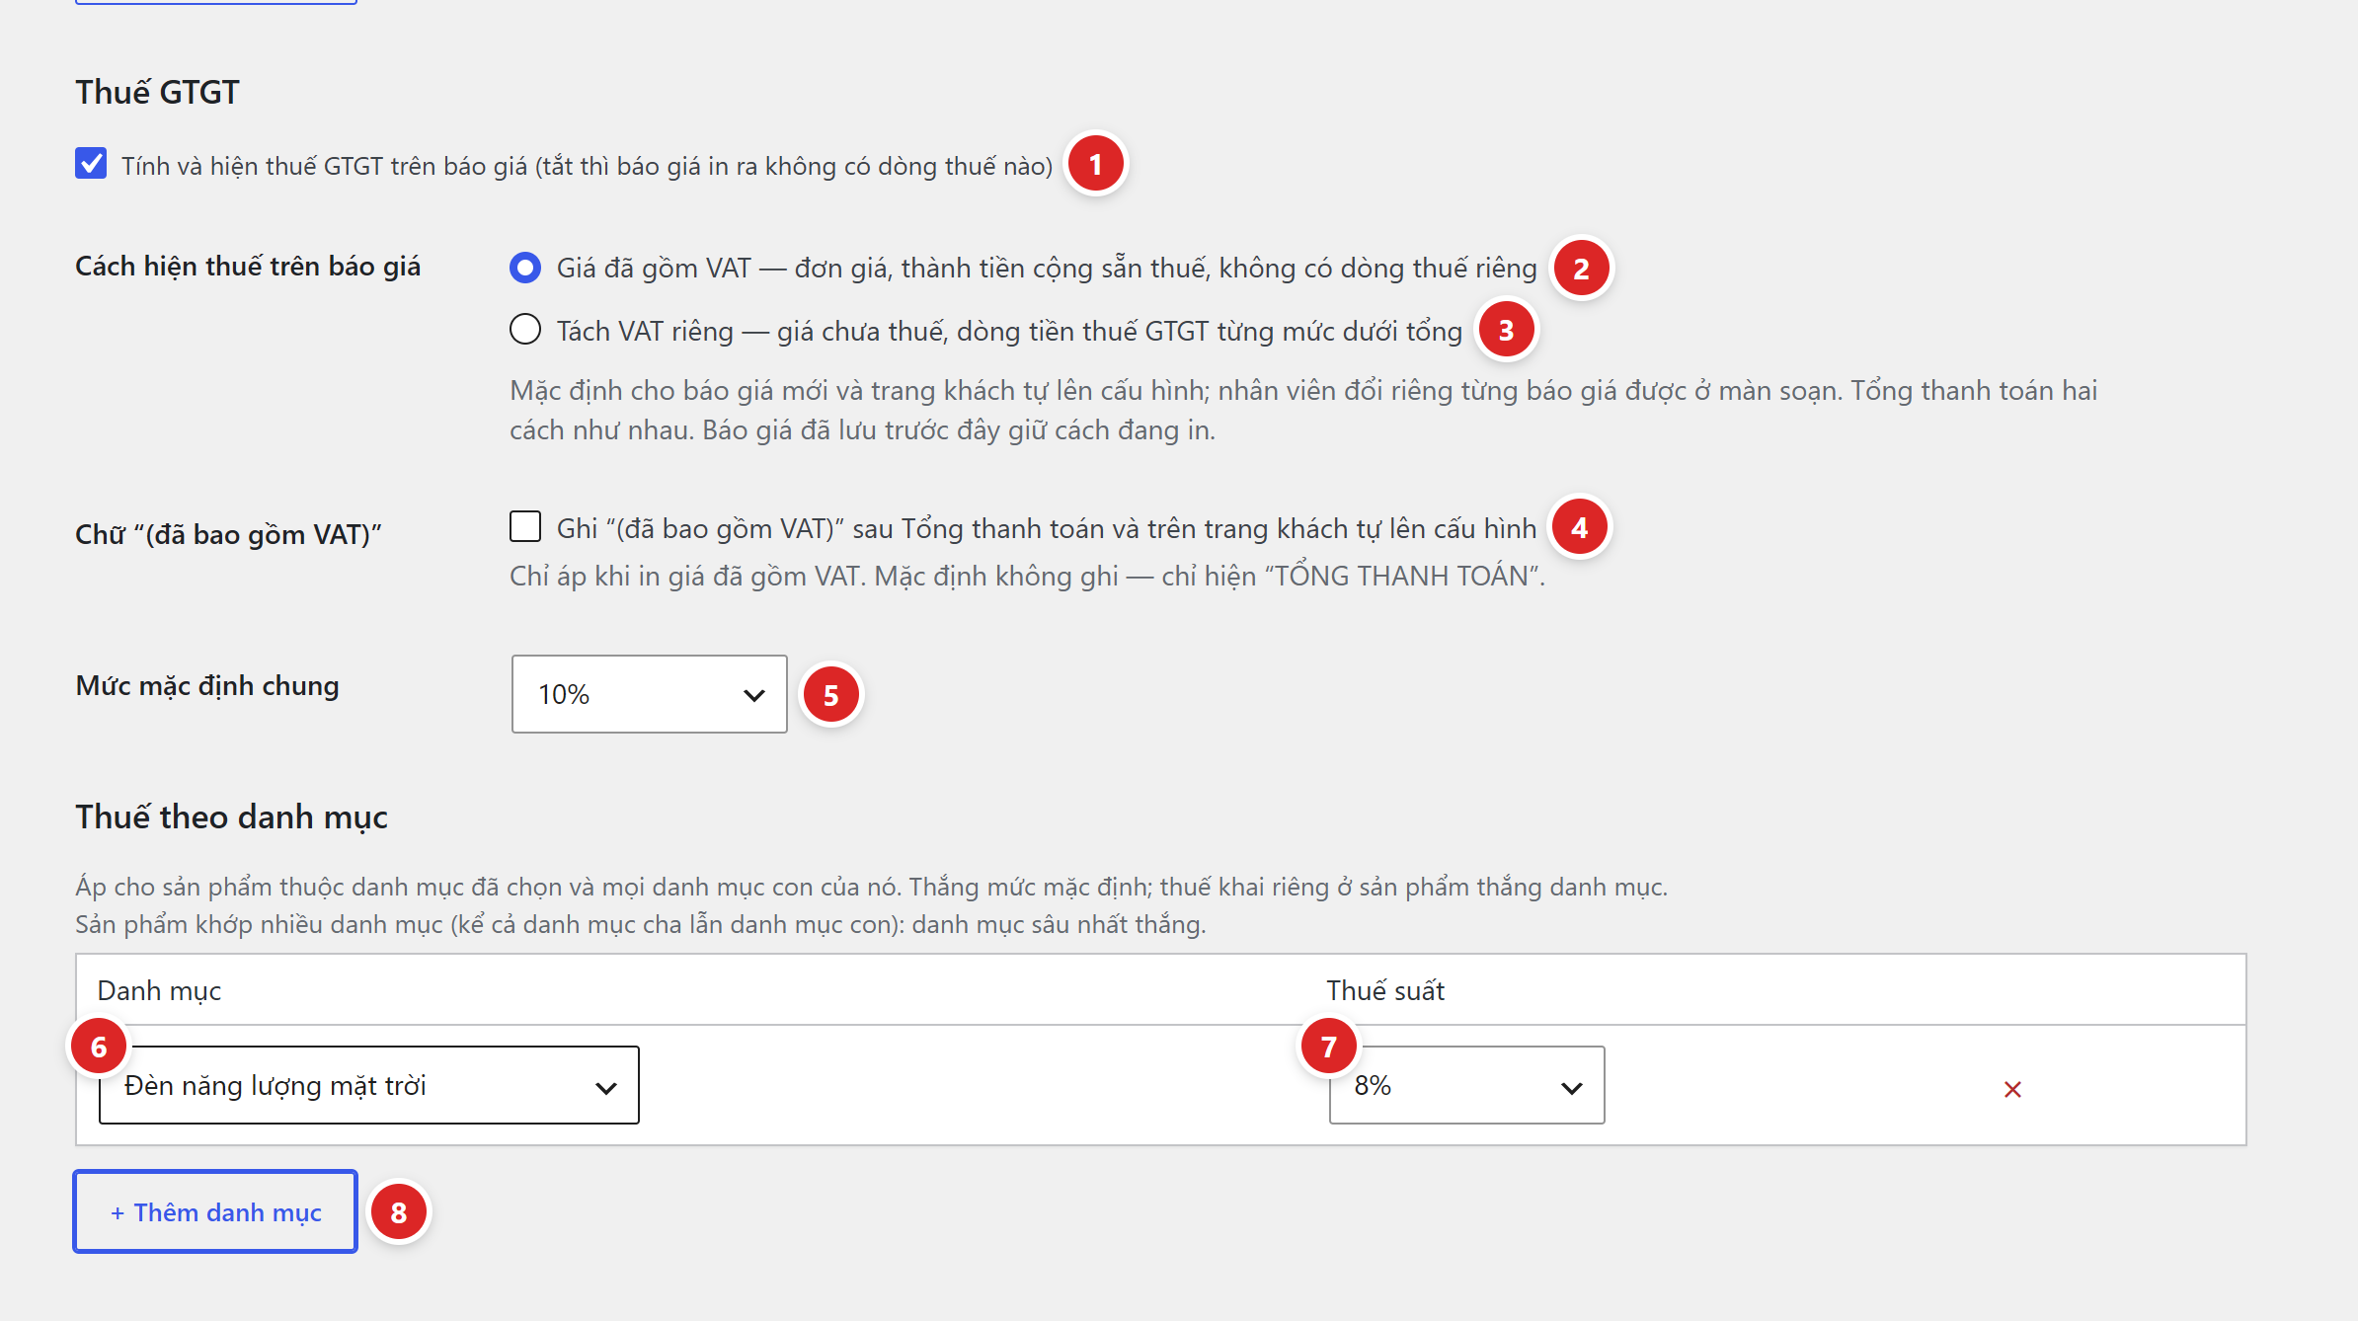Click red annotation marker number 4
Viewport: 2358px width, 1321px height.
(1579, 527)
